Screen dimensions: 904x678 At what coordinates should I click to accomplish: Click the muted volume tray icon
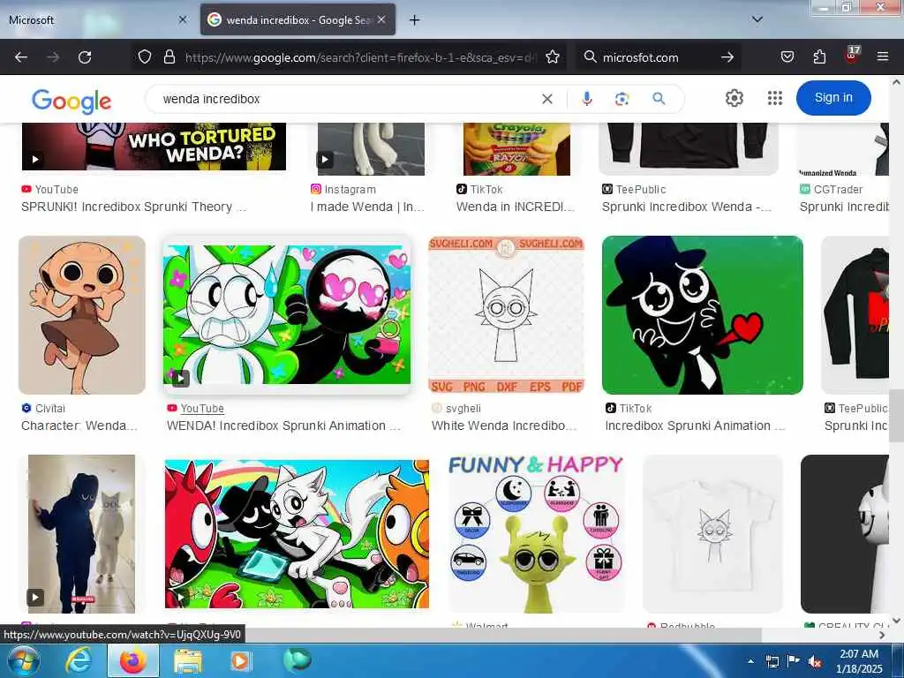pyautogui.click(x=814, y=662)
